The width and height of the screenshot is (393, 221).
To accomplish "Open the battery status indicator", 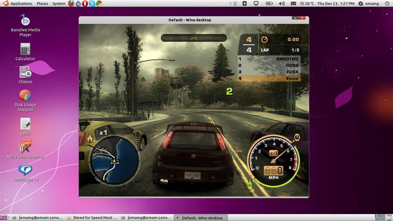I will click(x=269, y=3).
